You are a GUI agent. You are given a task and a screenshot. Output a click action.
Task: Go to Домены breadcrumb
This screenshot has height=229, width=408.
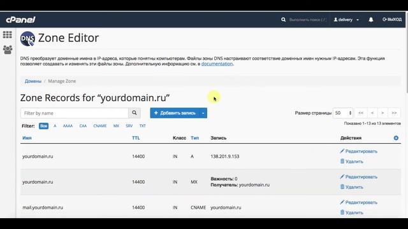click(x=33, y=81)
